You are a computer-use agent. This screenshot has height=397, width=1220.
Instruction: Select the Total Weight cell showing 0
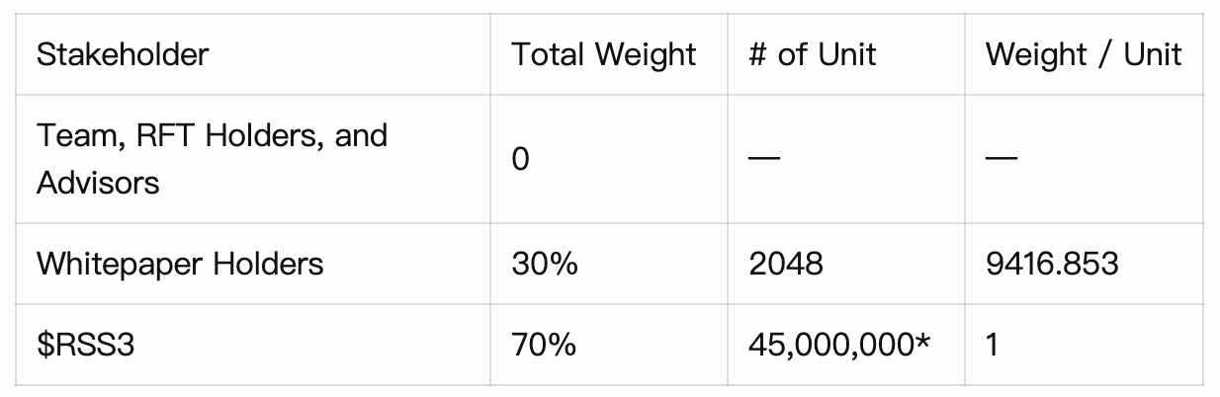tap(520, 159)
